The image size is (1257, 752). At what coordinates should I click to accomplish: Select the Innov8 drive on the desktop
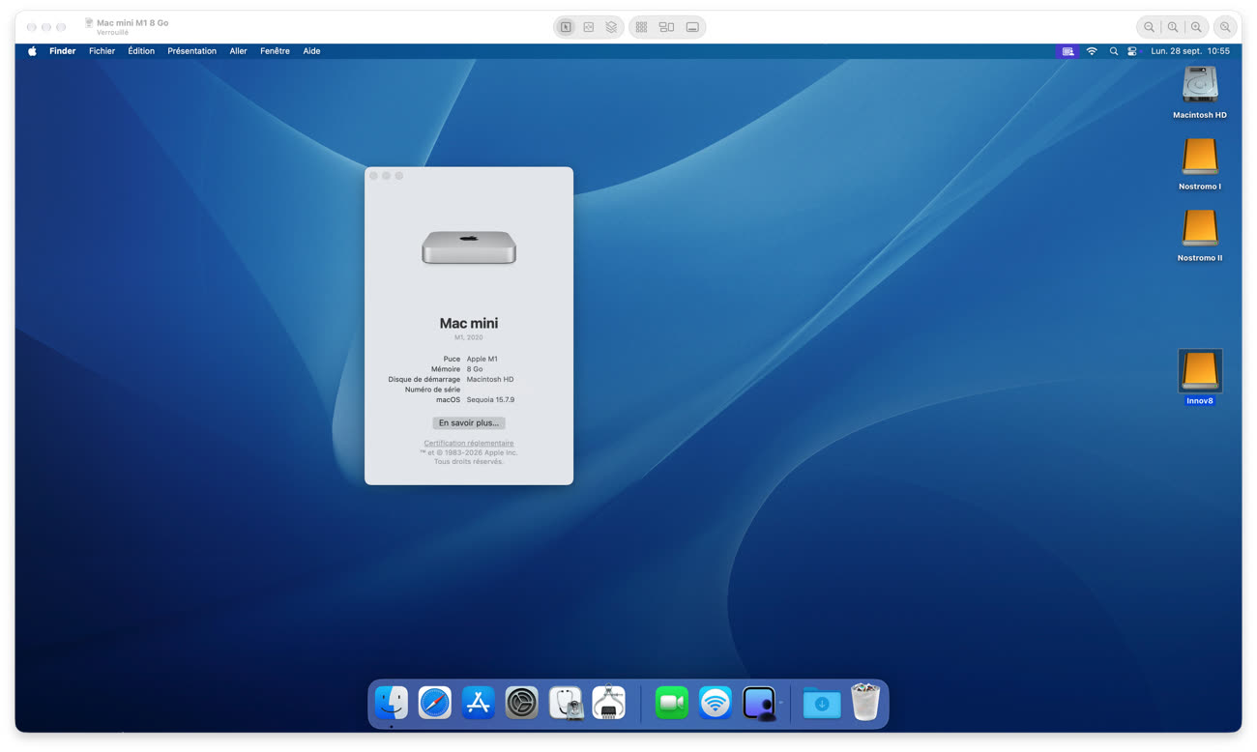pos(1200,377)
